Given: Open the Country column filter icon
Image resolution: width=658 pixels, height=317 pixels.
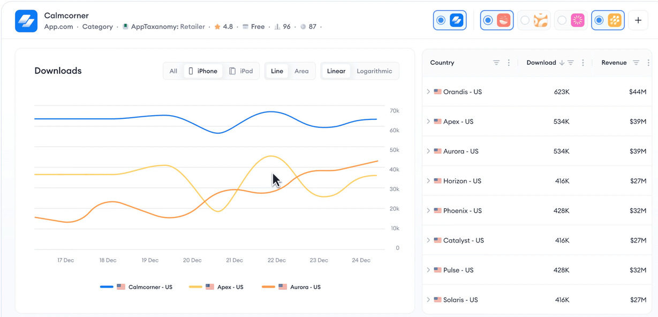Looking at the screenshot, I should [496, 63].
